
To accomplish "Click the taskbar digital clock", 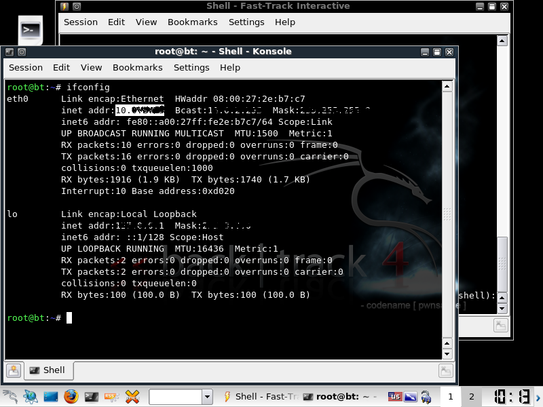I will coord(512,397).
